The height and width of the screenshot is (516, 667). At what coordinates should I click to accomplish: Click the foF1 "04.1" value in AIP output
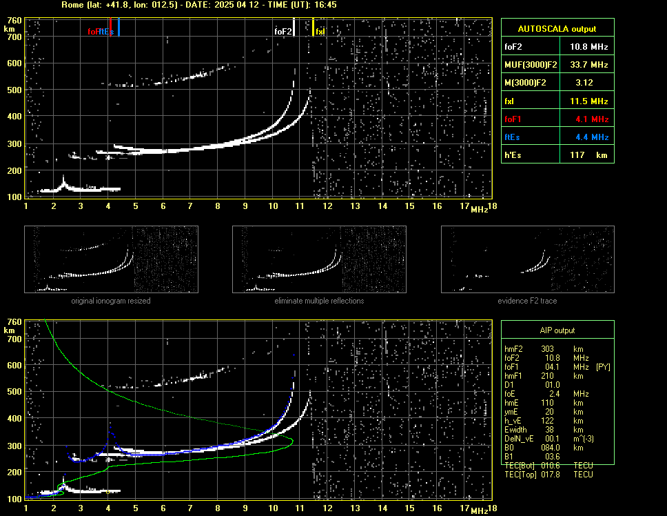point(552,367)
